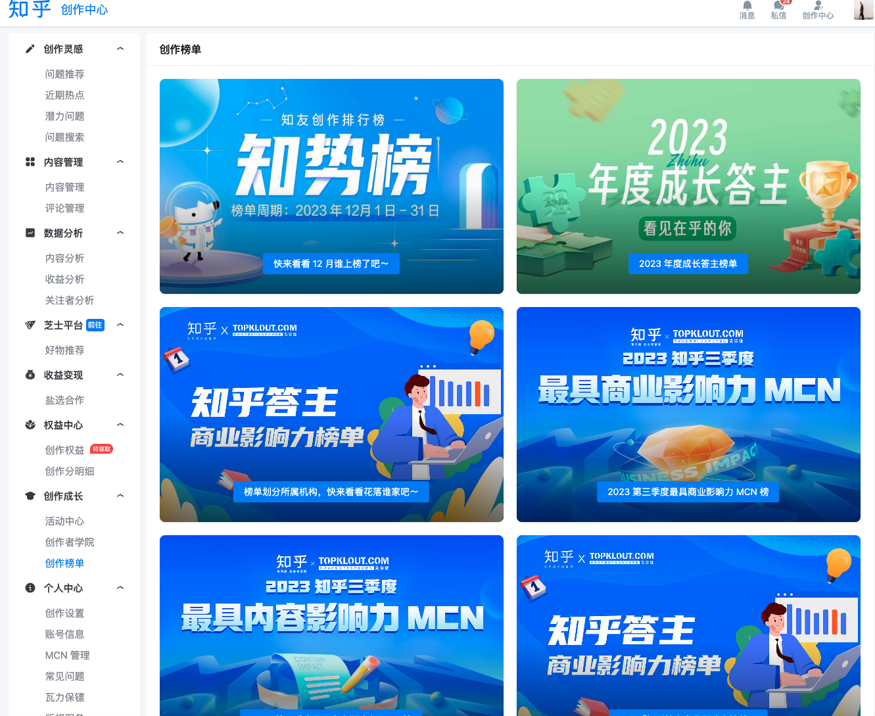
Task: Click 2023 年度成长答主榜单 button
Action: point(688,264)
